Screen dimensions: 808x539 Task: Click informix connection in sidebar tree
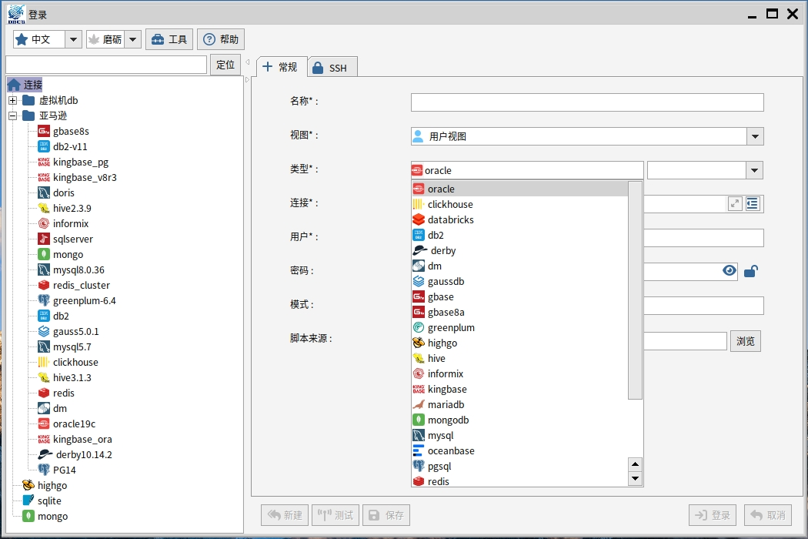pos(63,224)
